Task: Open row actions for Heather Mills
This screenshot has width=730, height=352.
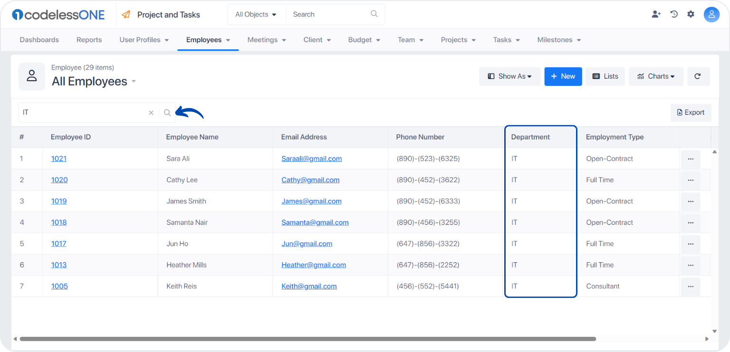Action: point(691,266)
